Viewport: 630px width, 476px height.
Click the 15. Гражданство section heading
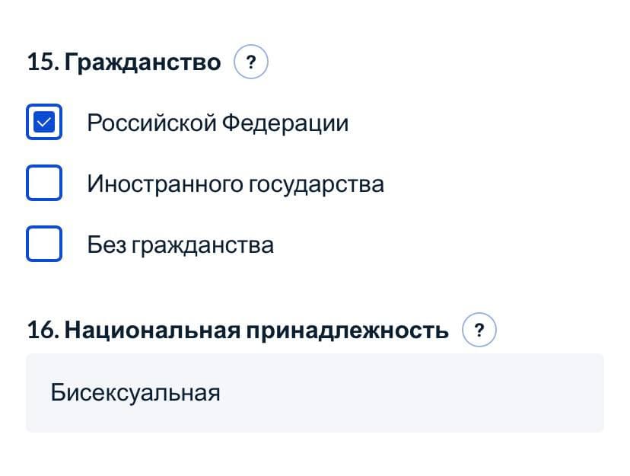(x=123, y=62)
